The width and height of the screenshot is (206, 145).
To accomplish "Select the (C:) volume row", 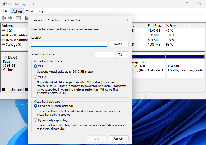I will click(9, 31).
